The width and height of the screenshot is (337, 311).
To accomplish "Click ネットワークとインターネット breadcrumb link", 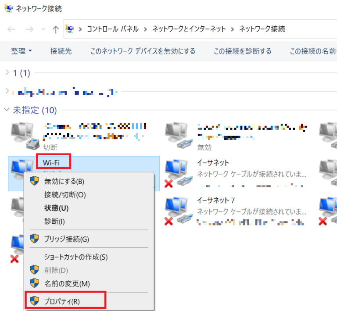I will tap(189, 29).
